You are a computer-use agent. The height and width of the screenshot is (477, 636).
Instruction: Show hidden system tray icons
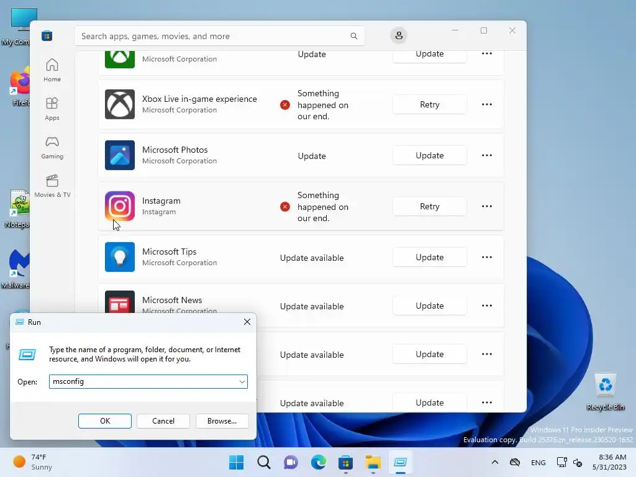495,462
